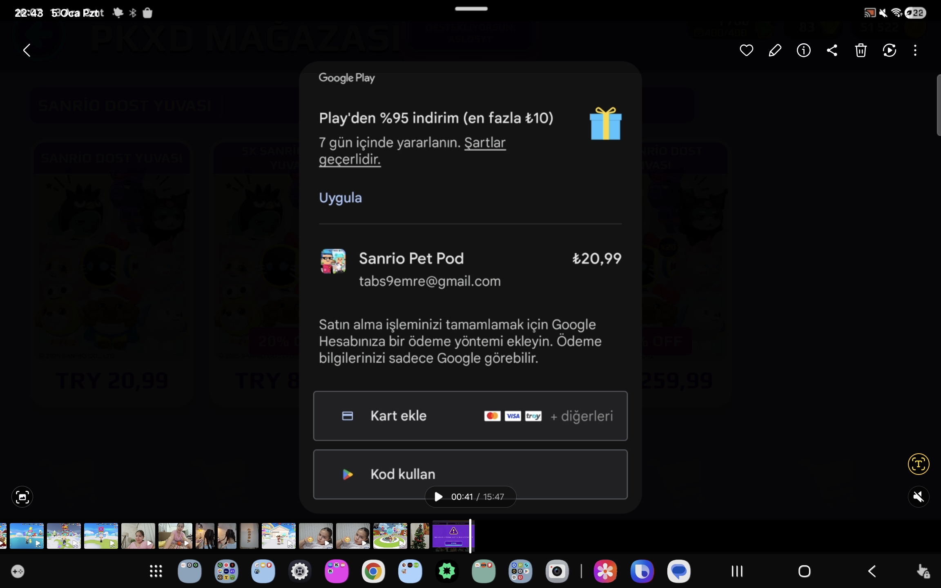Open the blue Bixby app icon
Viewport: 941px width, 588px height.
pyautogui.click(x=642, y=571)
